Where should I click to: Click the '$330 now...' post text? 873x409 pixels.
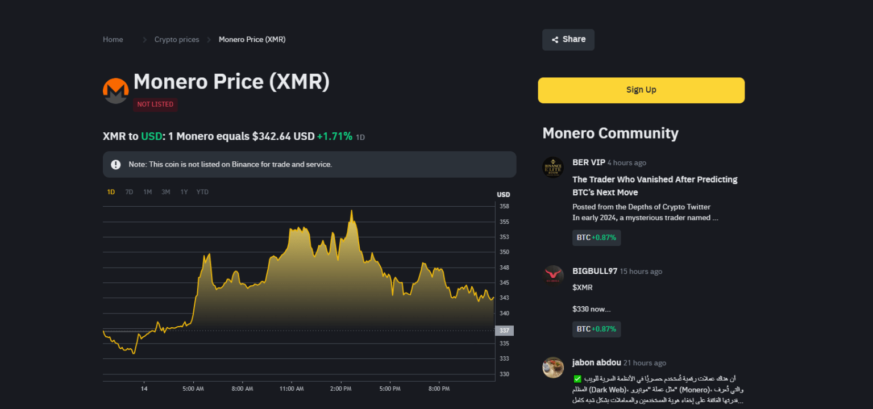point(592,309)
